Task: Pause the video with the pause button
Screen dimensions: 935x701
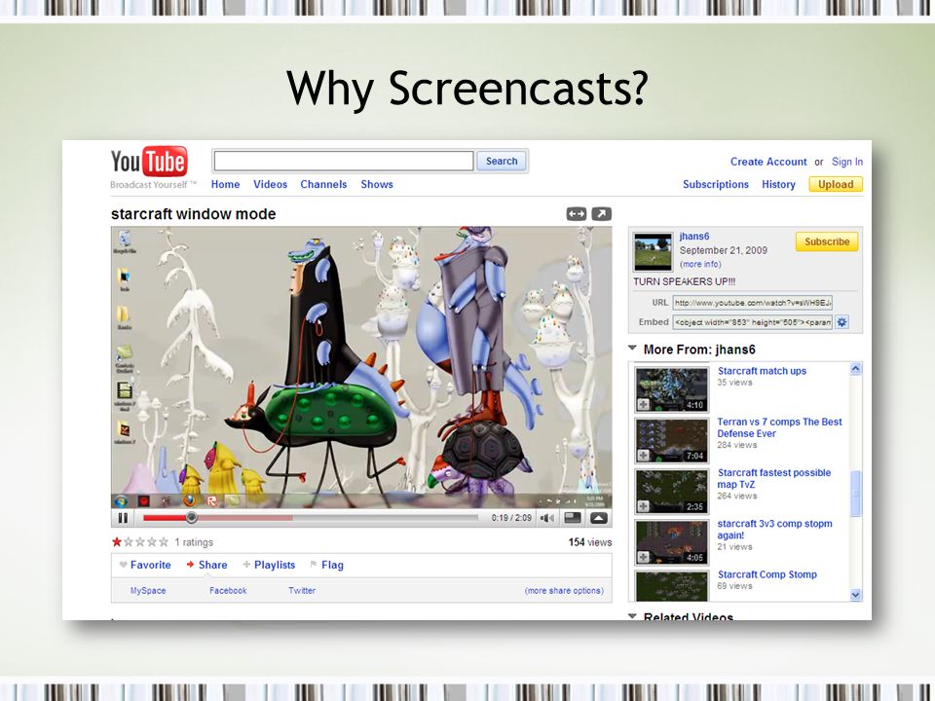Action: (x=123, y=518)
